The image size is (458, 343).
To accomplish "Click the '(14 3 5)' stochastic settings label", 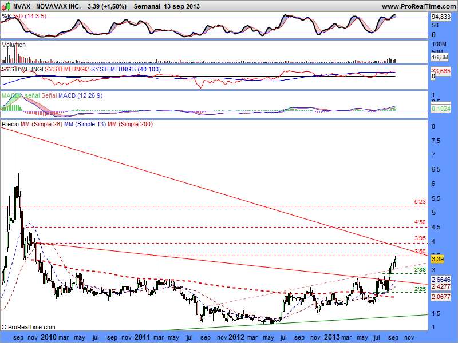I will click(x=35, y=17).
